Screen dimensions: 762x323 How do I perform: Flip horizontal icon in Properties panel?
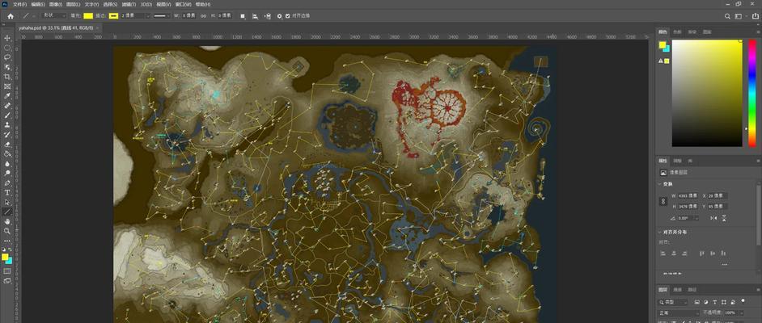[x=713, y=219]
